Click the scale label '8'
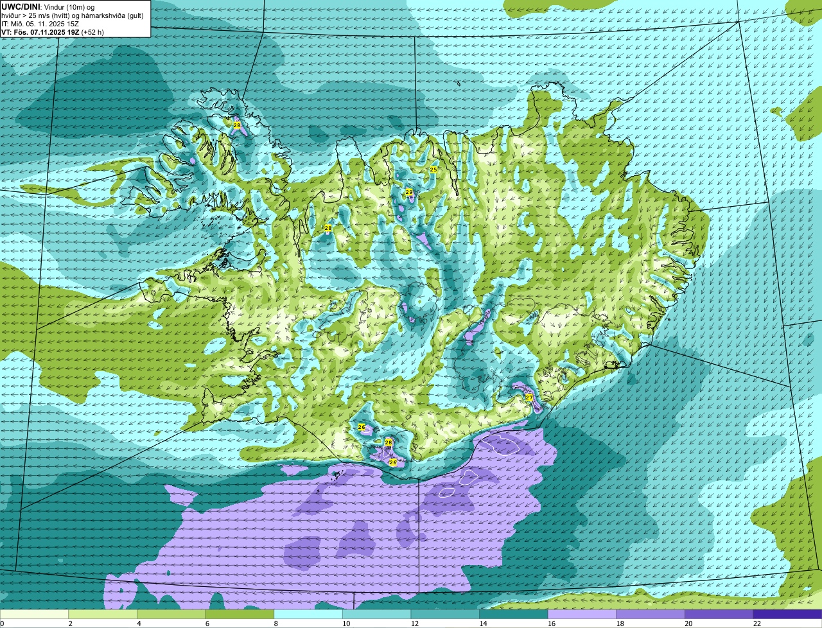 pyautogui.click(x=275, y=624)
